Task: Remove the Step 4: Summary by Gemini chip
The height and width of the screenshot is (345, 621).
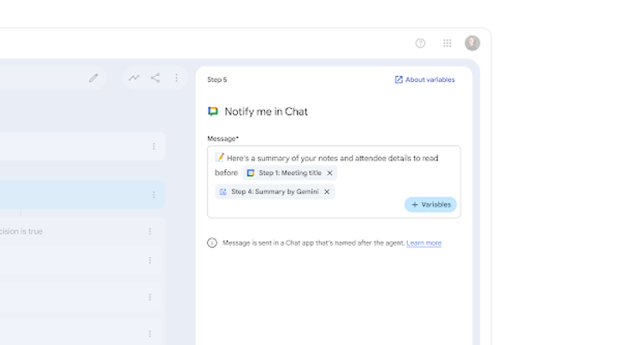Action: click(x=327, y=191)
